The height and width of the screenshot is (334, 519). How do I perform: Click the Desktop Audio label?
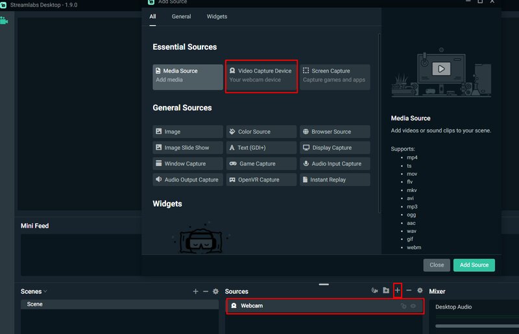click(453, 307)
